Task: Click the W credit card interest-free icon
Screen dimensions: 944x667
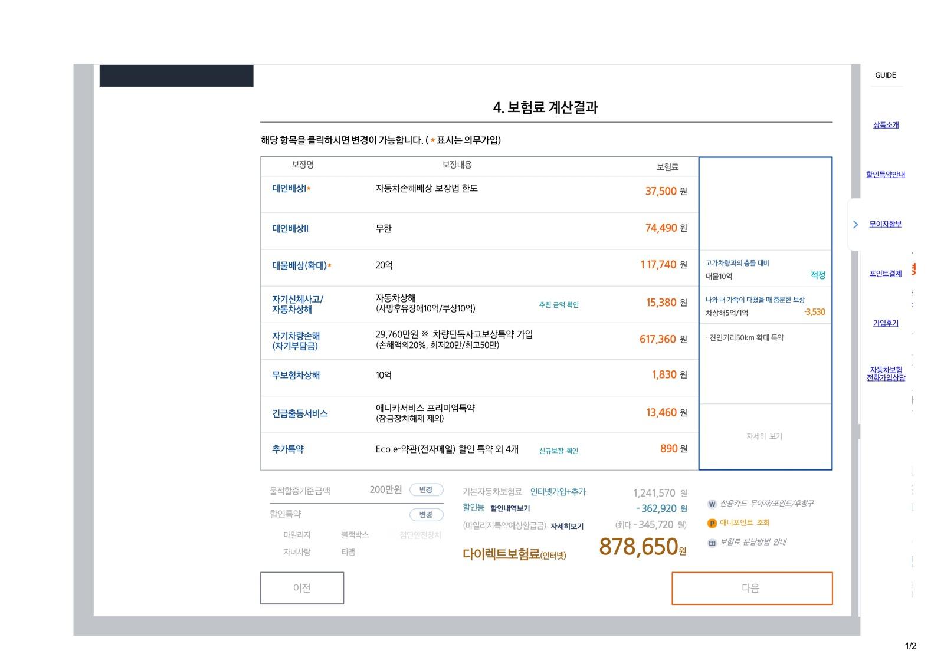Action: click(711, 504)
